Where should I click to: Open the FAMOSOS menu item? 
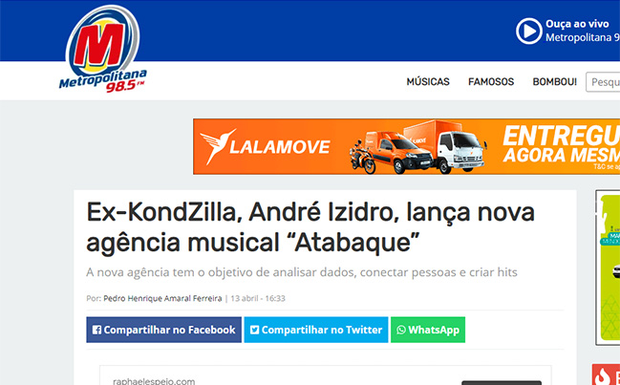point(491,82)
